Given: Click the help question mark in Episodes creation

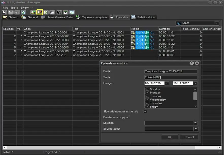Looking at the screenshot, I should click(192, 63).
